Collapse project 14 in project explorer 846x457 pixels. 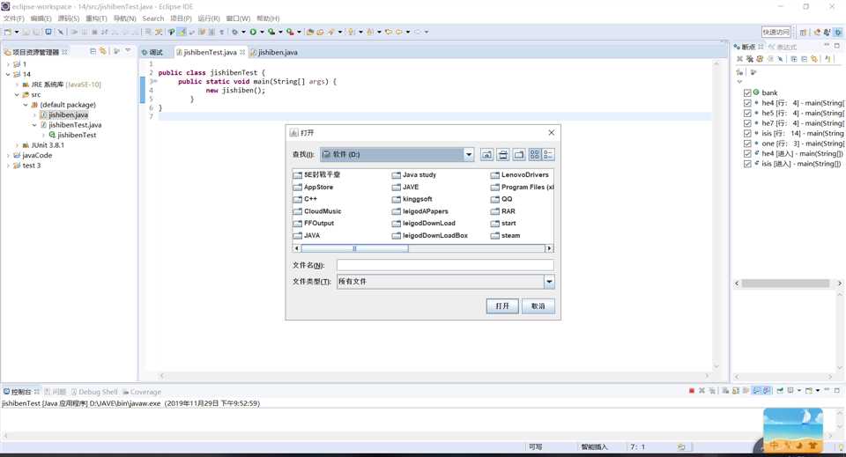point(8,74)
